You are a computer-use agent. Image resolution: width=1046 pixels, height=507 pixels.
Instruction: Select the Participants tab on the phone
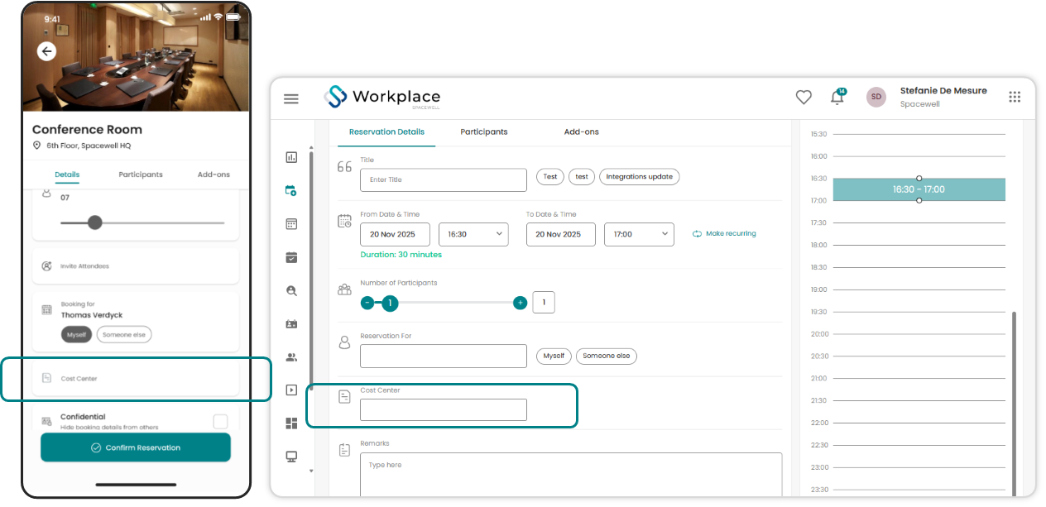click(x=141, y=175)
